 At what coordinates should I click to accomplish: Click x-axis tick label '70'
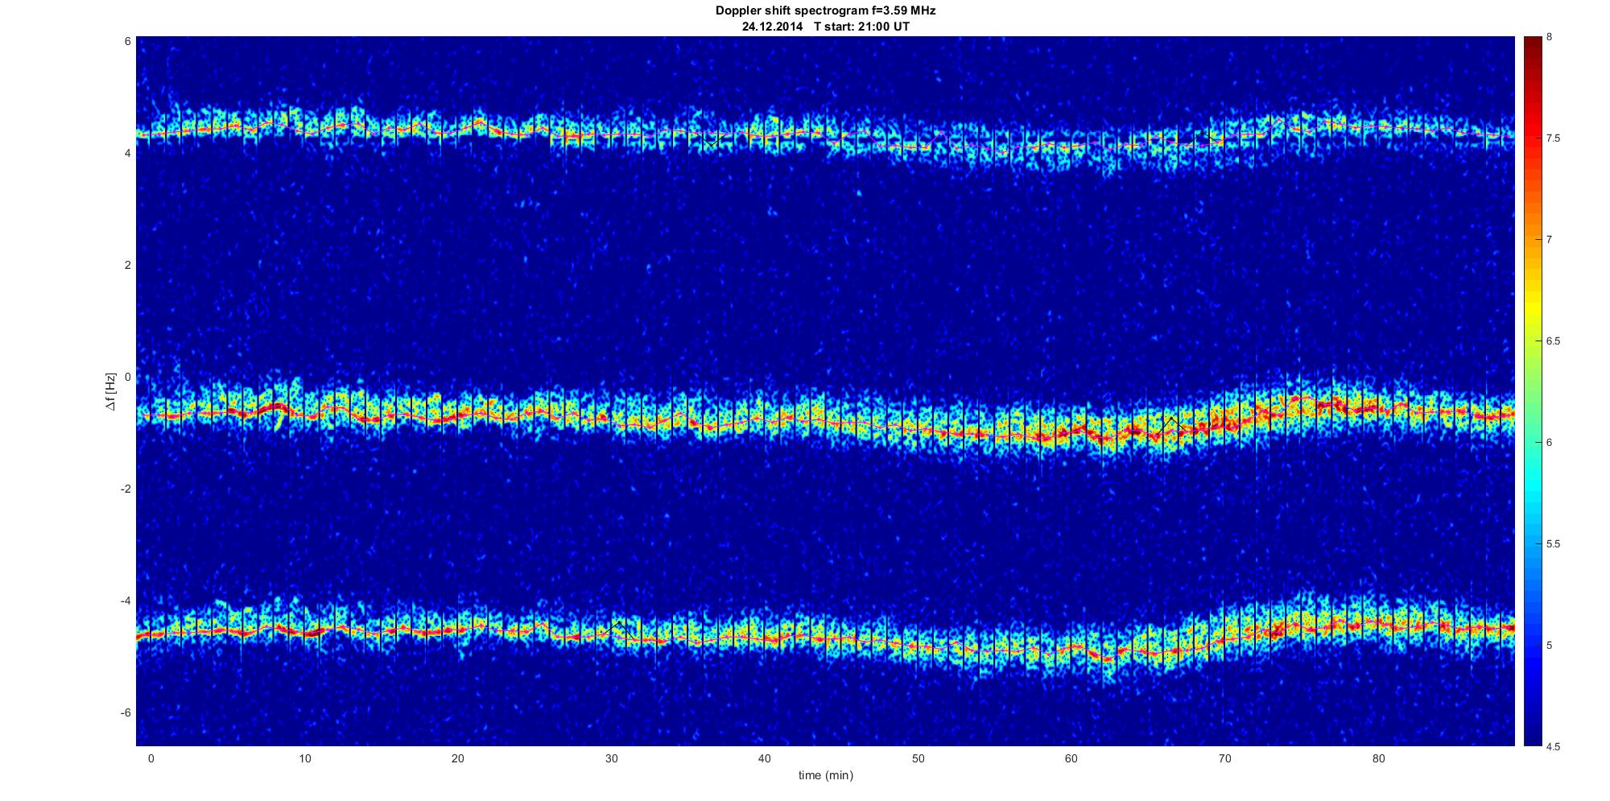[1224, 758]
